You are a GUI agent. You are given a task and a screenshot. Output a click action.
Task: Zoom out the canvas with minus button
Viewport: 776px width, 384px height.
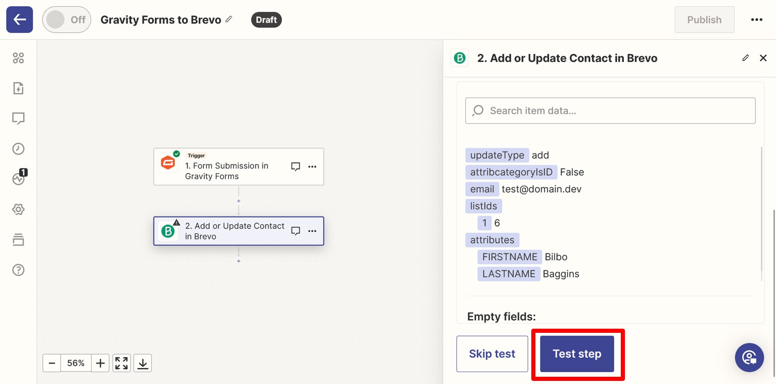[52, 363]
